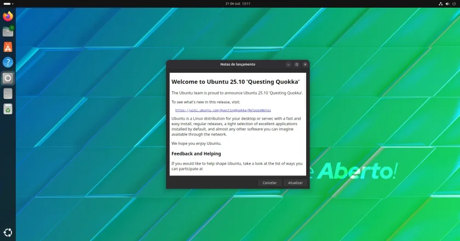The width and height of the screenshot is (460, 241).
Task: Open volume icon in top bar
Action: (447, 4)
